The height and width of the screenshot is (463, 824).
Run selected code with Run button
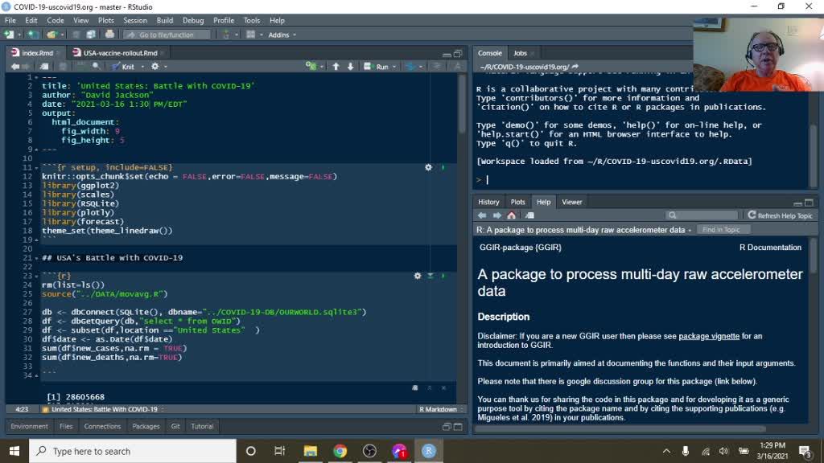pyautogui.click(x=377, y=67)
